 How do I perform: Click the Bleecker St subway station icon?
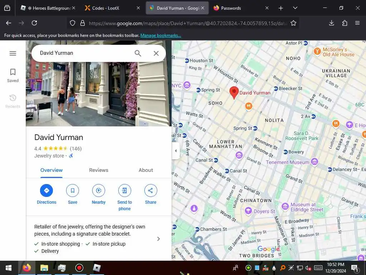click(x=276, y=89)
